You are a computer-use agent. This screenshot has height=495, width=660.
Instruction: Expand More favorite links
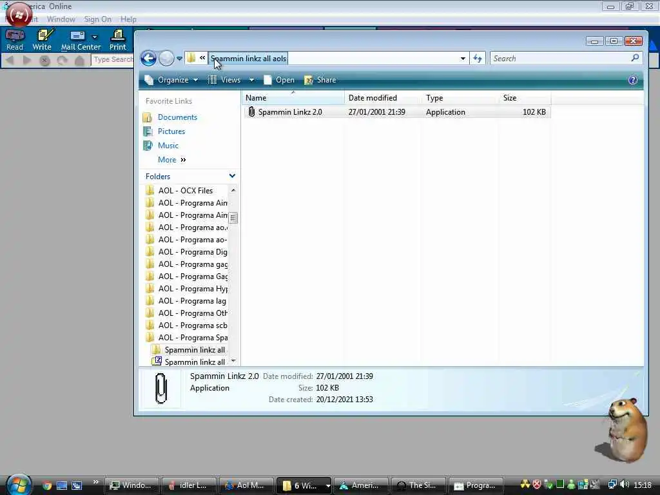pyautogui.click(x=171, y=160)
